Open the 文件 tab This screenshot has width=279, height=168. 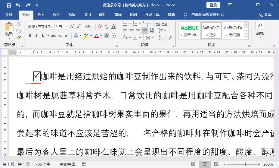(9, 15)
